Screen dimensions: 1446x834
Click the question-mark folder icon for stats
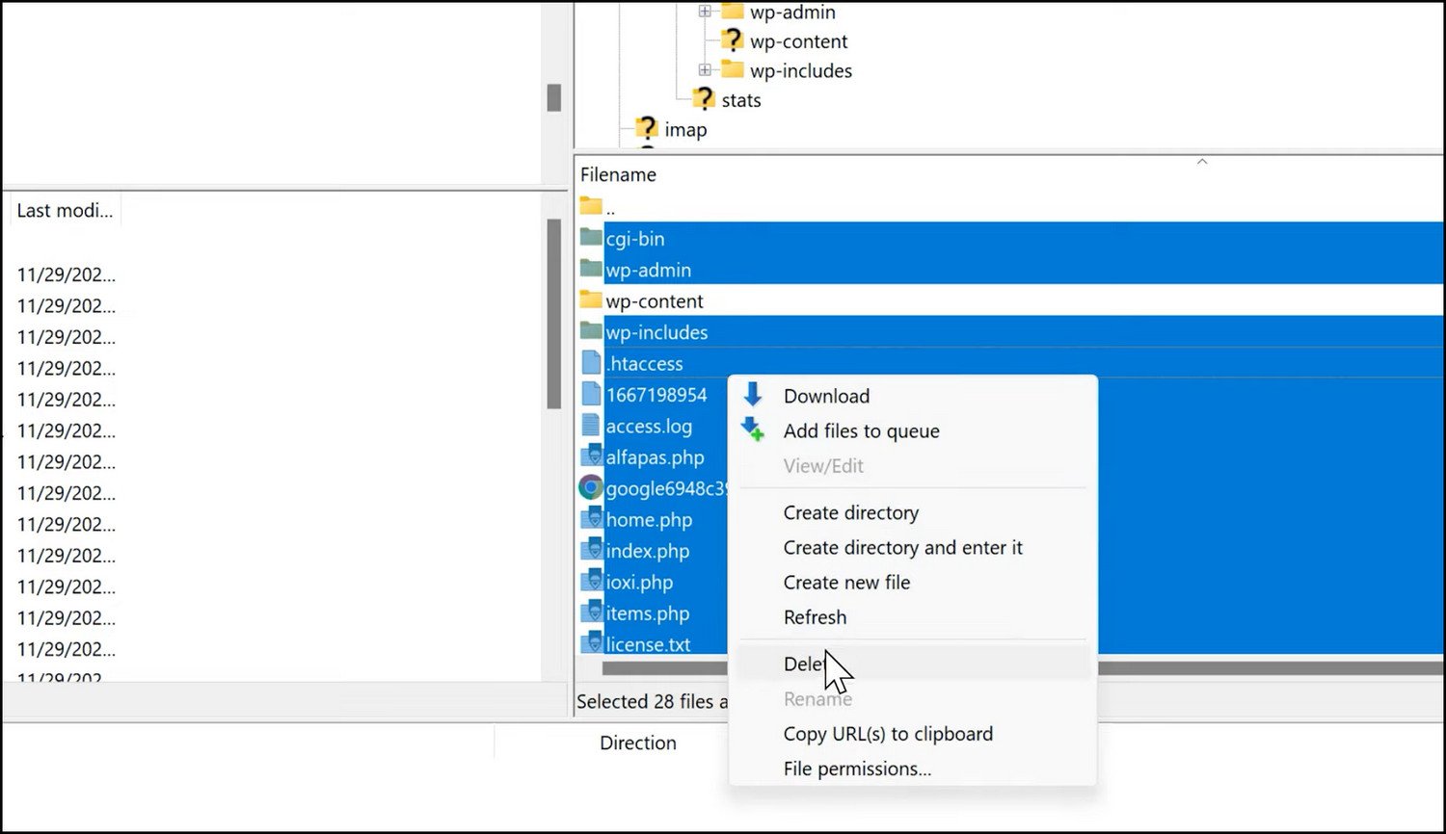[704, 99]
